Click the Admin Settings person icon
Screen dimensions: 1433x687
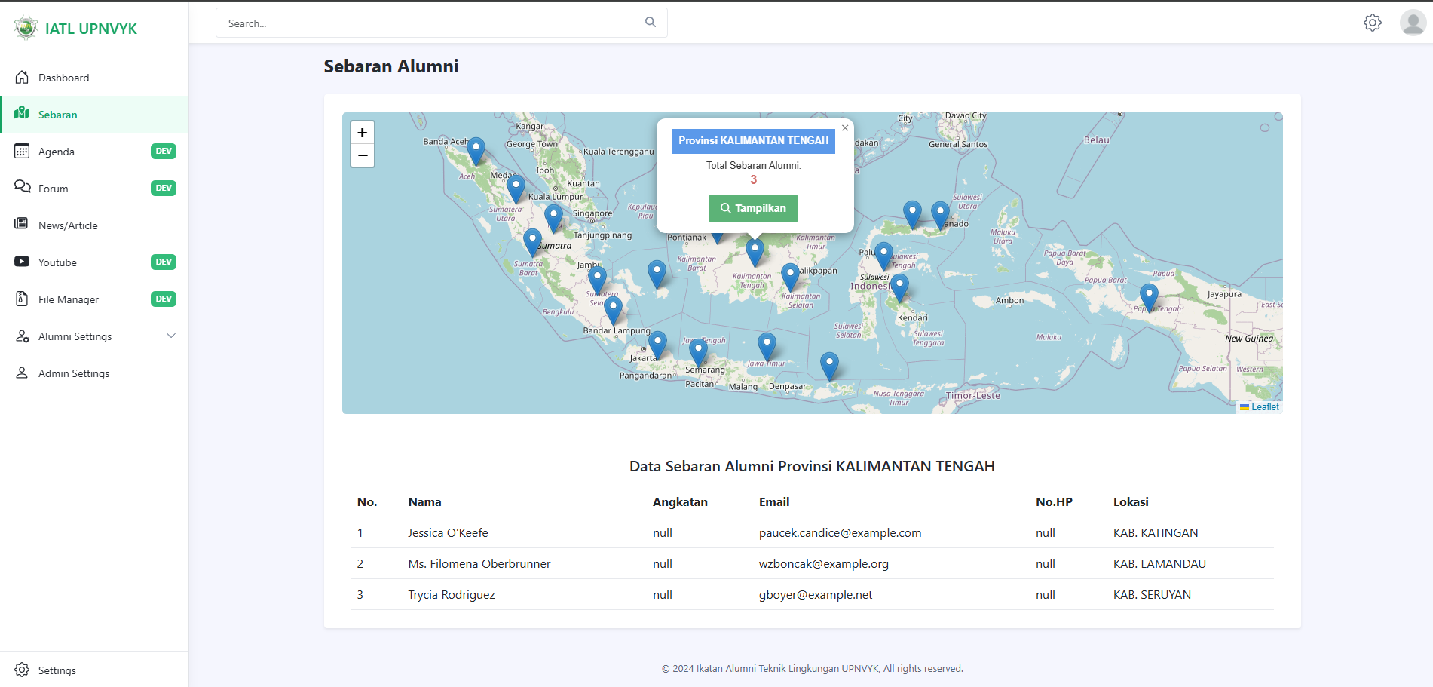coord(22,373)
